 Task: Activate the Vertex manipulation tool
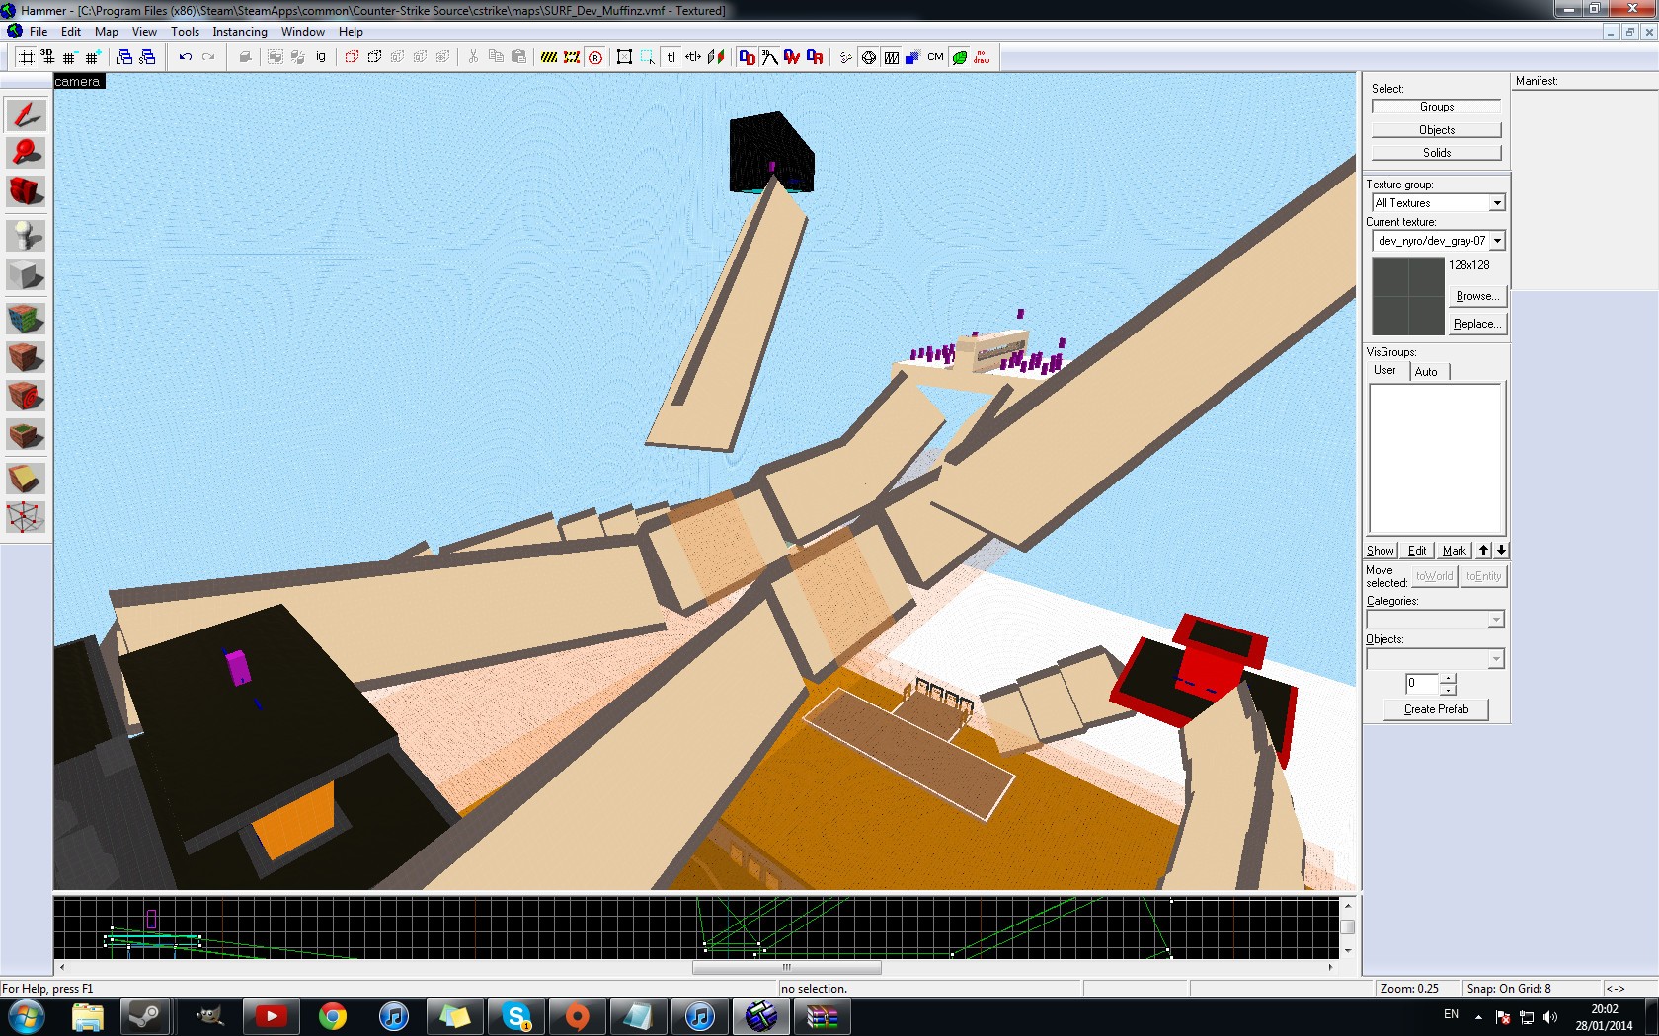[x=26, y=517]
